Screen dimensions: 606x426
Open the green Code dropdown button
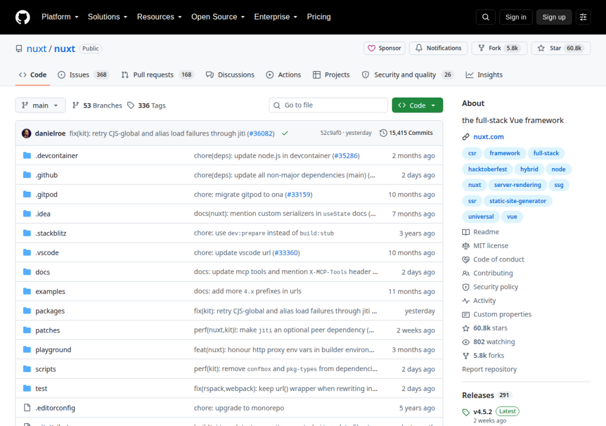click(x=417, y=105)
